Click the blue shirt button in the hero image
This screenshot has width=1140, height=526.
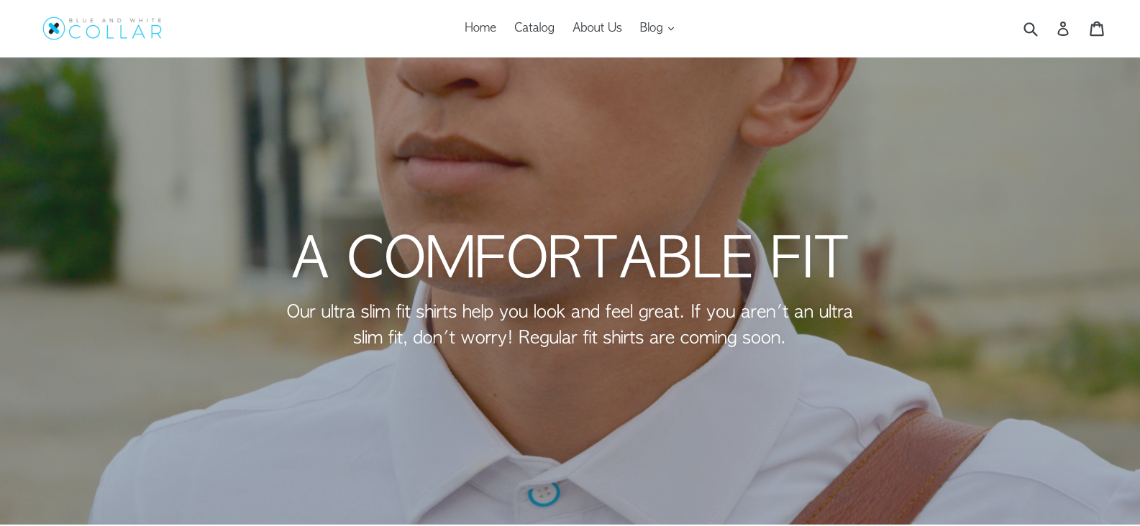[544, 494]
